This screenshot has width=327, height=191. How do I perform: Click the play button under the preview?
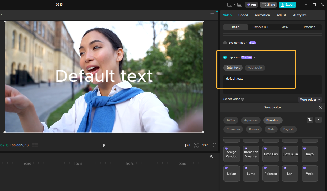[x=104, y=145]
